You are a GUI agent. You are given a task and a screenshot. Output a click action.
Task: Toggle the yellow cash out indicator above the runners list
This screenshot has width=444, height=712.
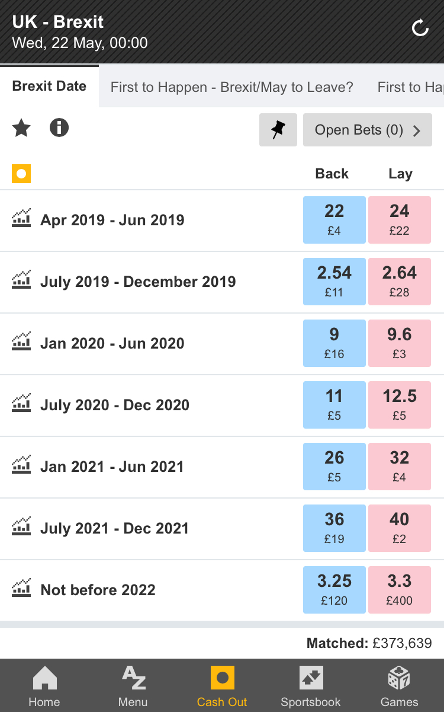click(x=21, y=174)
